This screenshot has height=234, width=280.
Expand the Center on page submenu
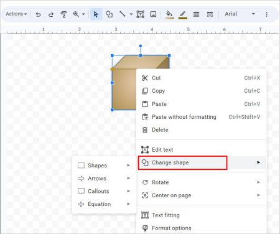pos(202,195)
